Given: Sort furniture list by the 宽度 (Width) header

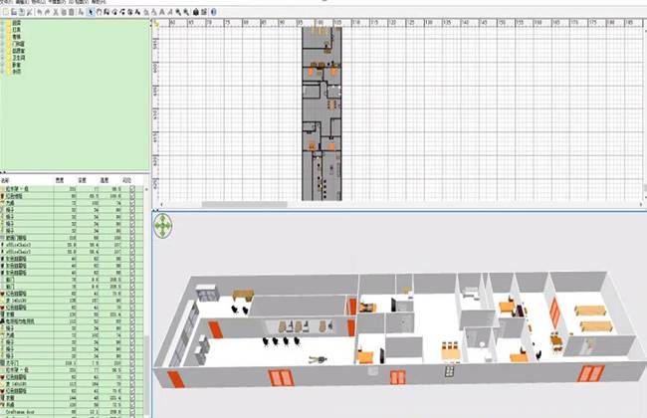Looking at the screenshot, I should pyautogui.click(x=60, y=180).
